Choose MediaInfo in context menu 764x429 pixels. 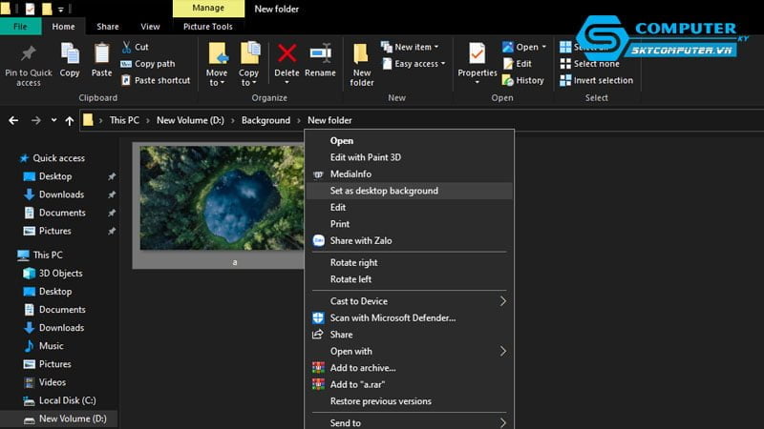coord(410,174)
